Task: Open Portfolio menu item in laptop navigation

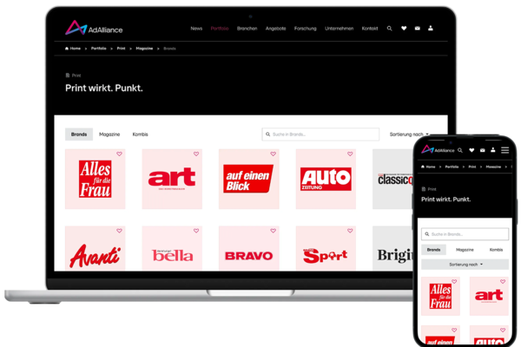Action: 220,29
